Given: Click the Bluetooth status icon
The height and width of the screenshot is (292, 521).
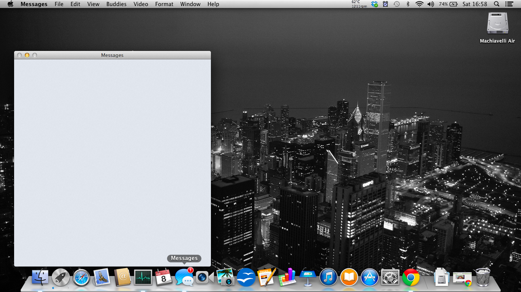Looking at the screenshot, I should point(408,4).
